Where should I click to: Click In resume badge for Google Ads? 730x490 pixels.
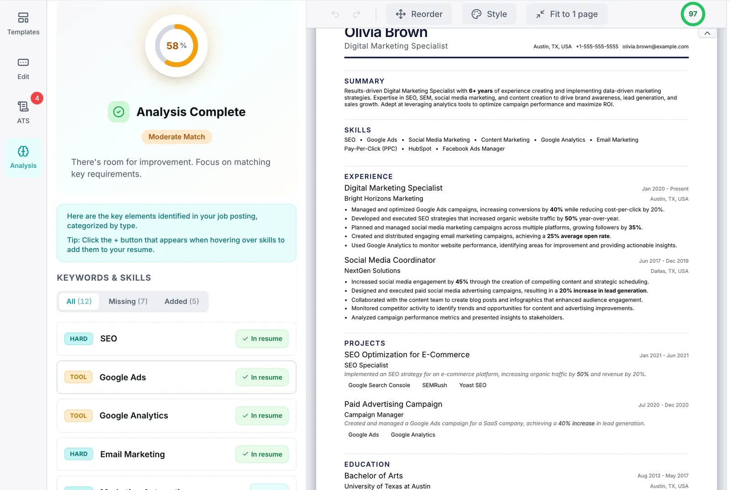pos(262,377)
